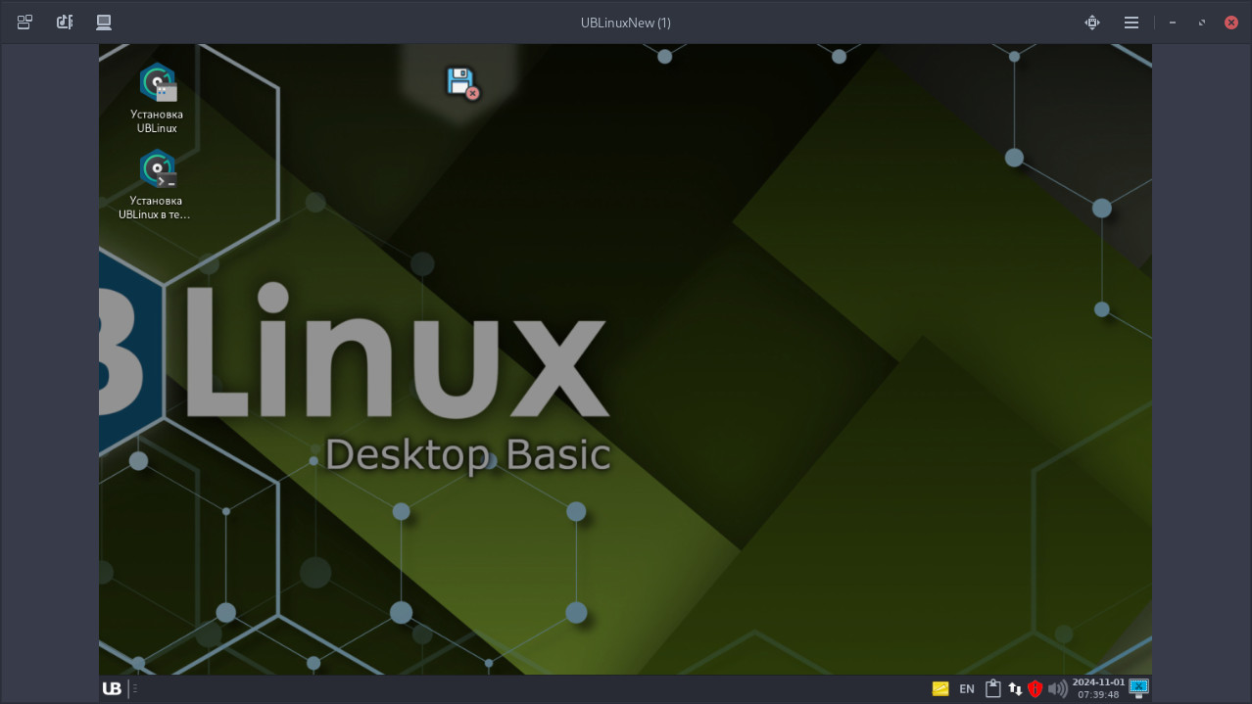This screenshot has width=1252, height=704.
Task: Switch the EN keyboard layout indicator
Action: coord(967,688)
